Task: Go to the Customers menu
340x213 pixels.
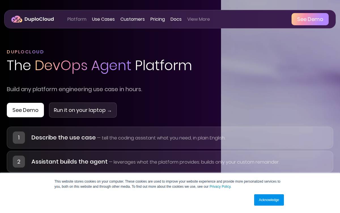Action: click(x=132, y=19)
